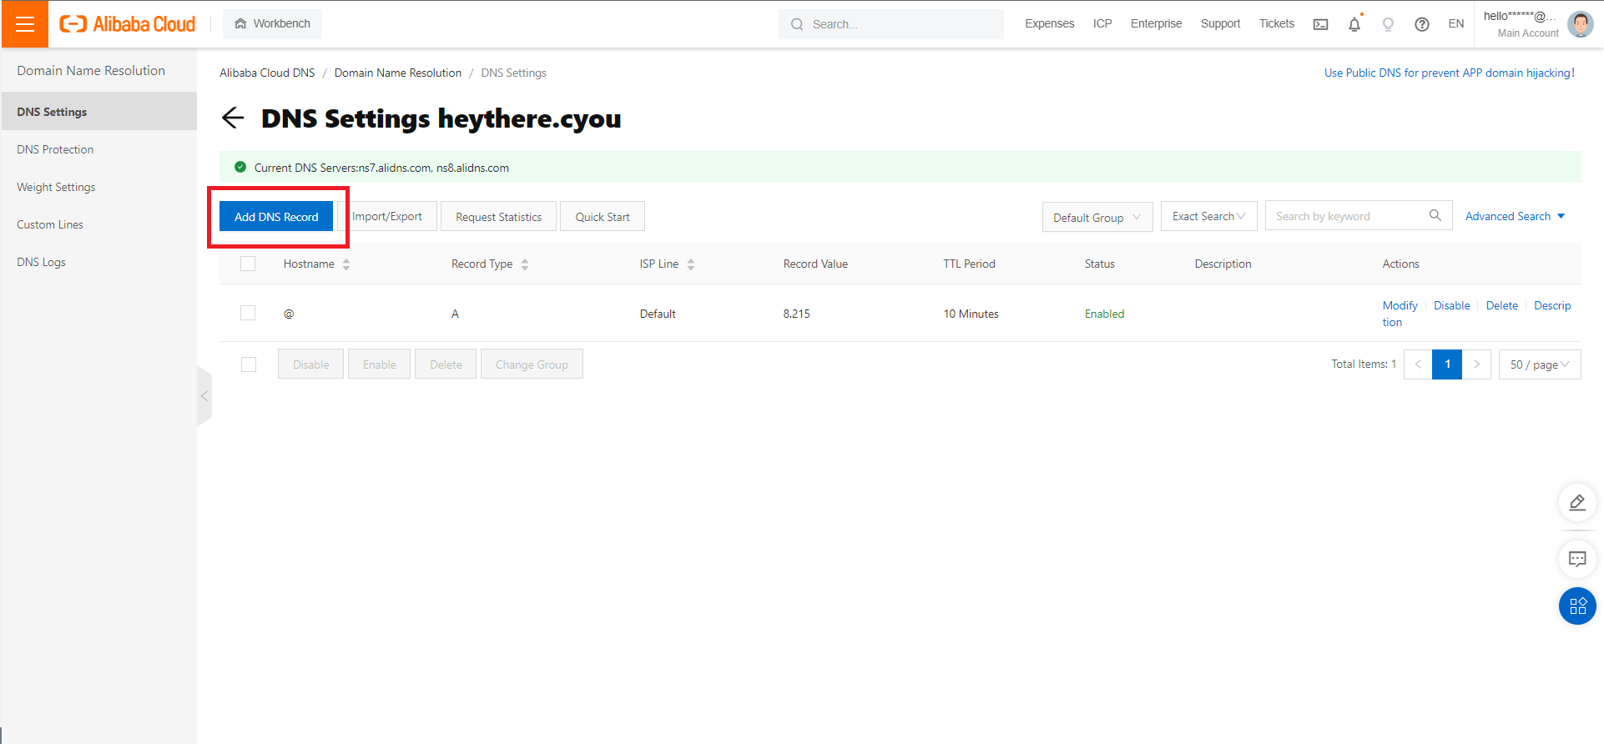Open Request Statistics
This screenshot has height=744, width=1604.
pos(499,216)
